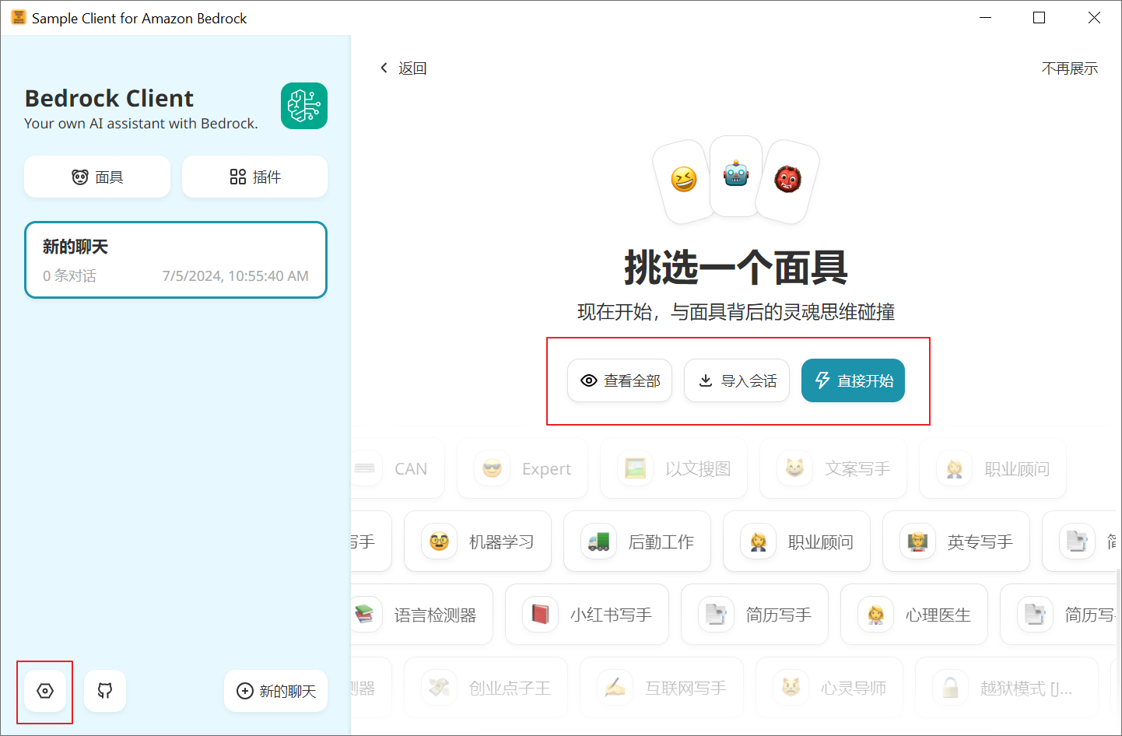The image size is (1122, 736).
Task: Switch to the 插件 tab
Action: 254,177
